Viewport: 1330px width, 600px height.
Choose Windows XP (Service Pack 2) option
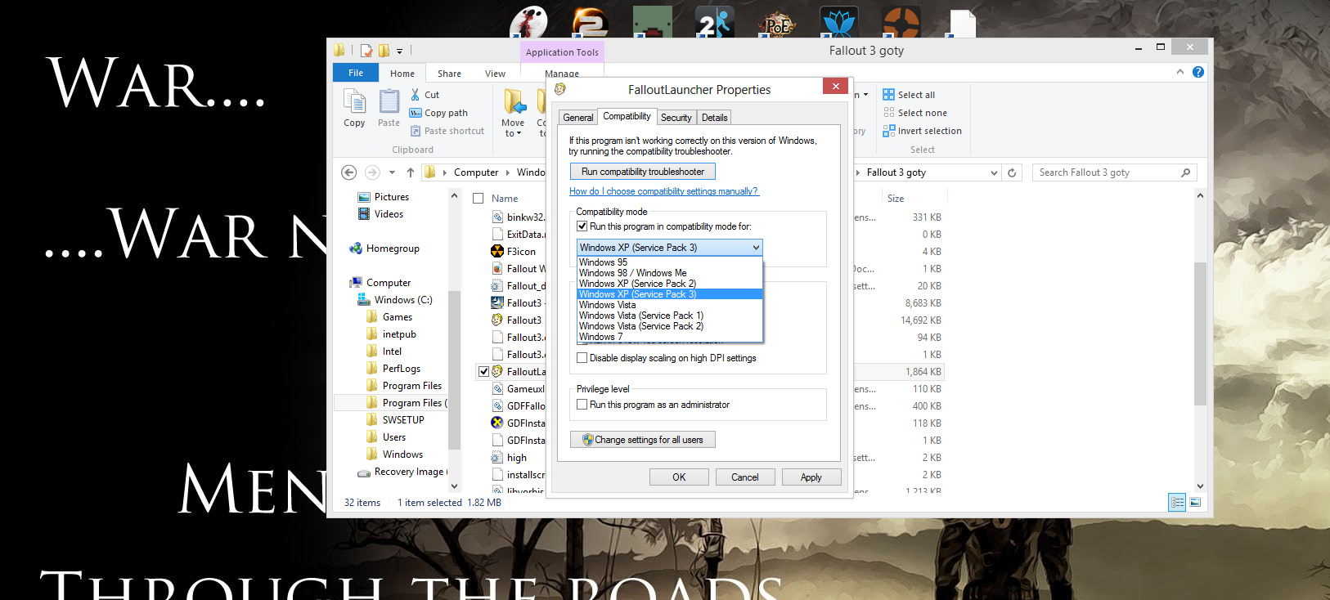[x=670, y=284]
